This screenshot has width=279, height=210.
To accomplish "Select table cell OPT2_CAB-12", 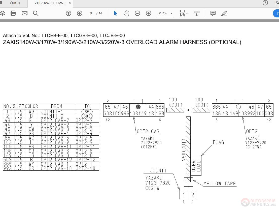I will (x=56, y=160).
